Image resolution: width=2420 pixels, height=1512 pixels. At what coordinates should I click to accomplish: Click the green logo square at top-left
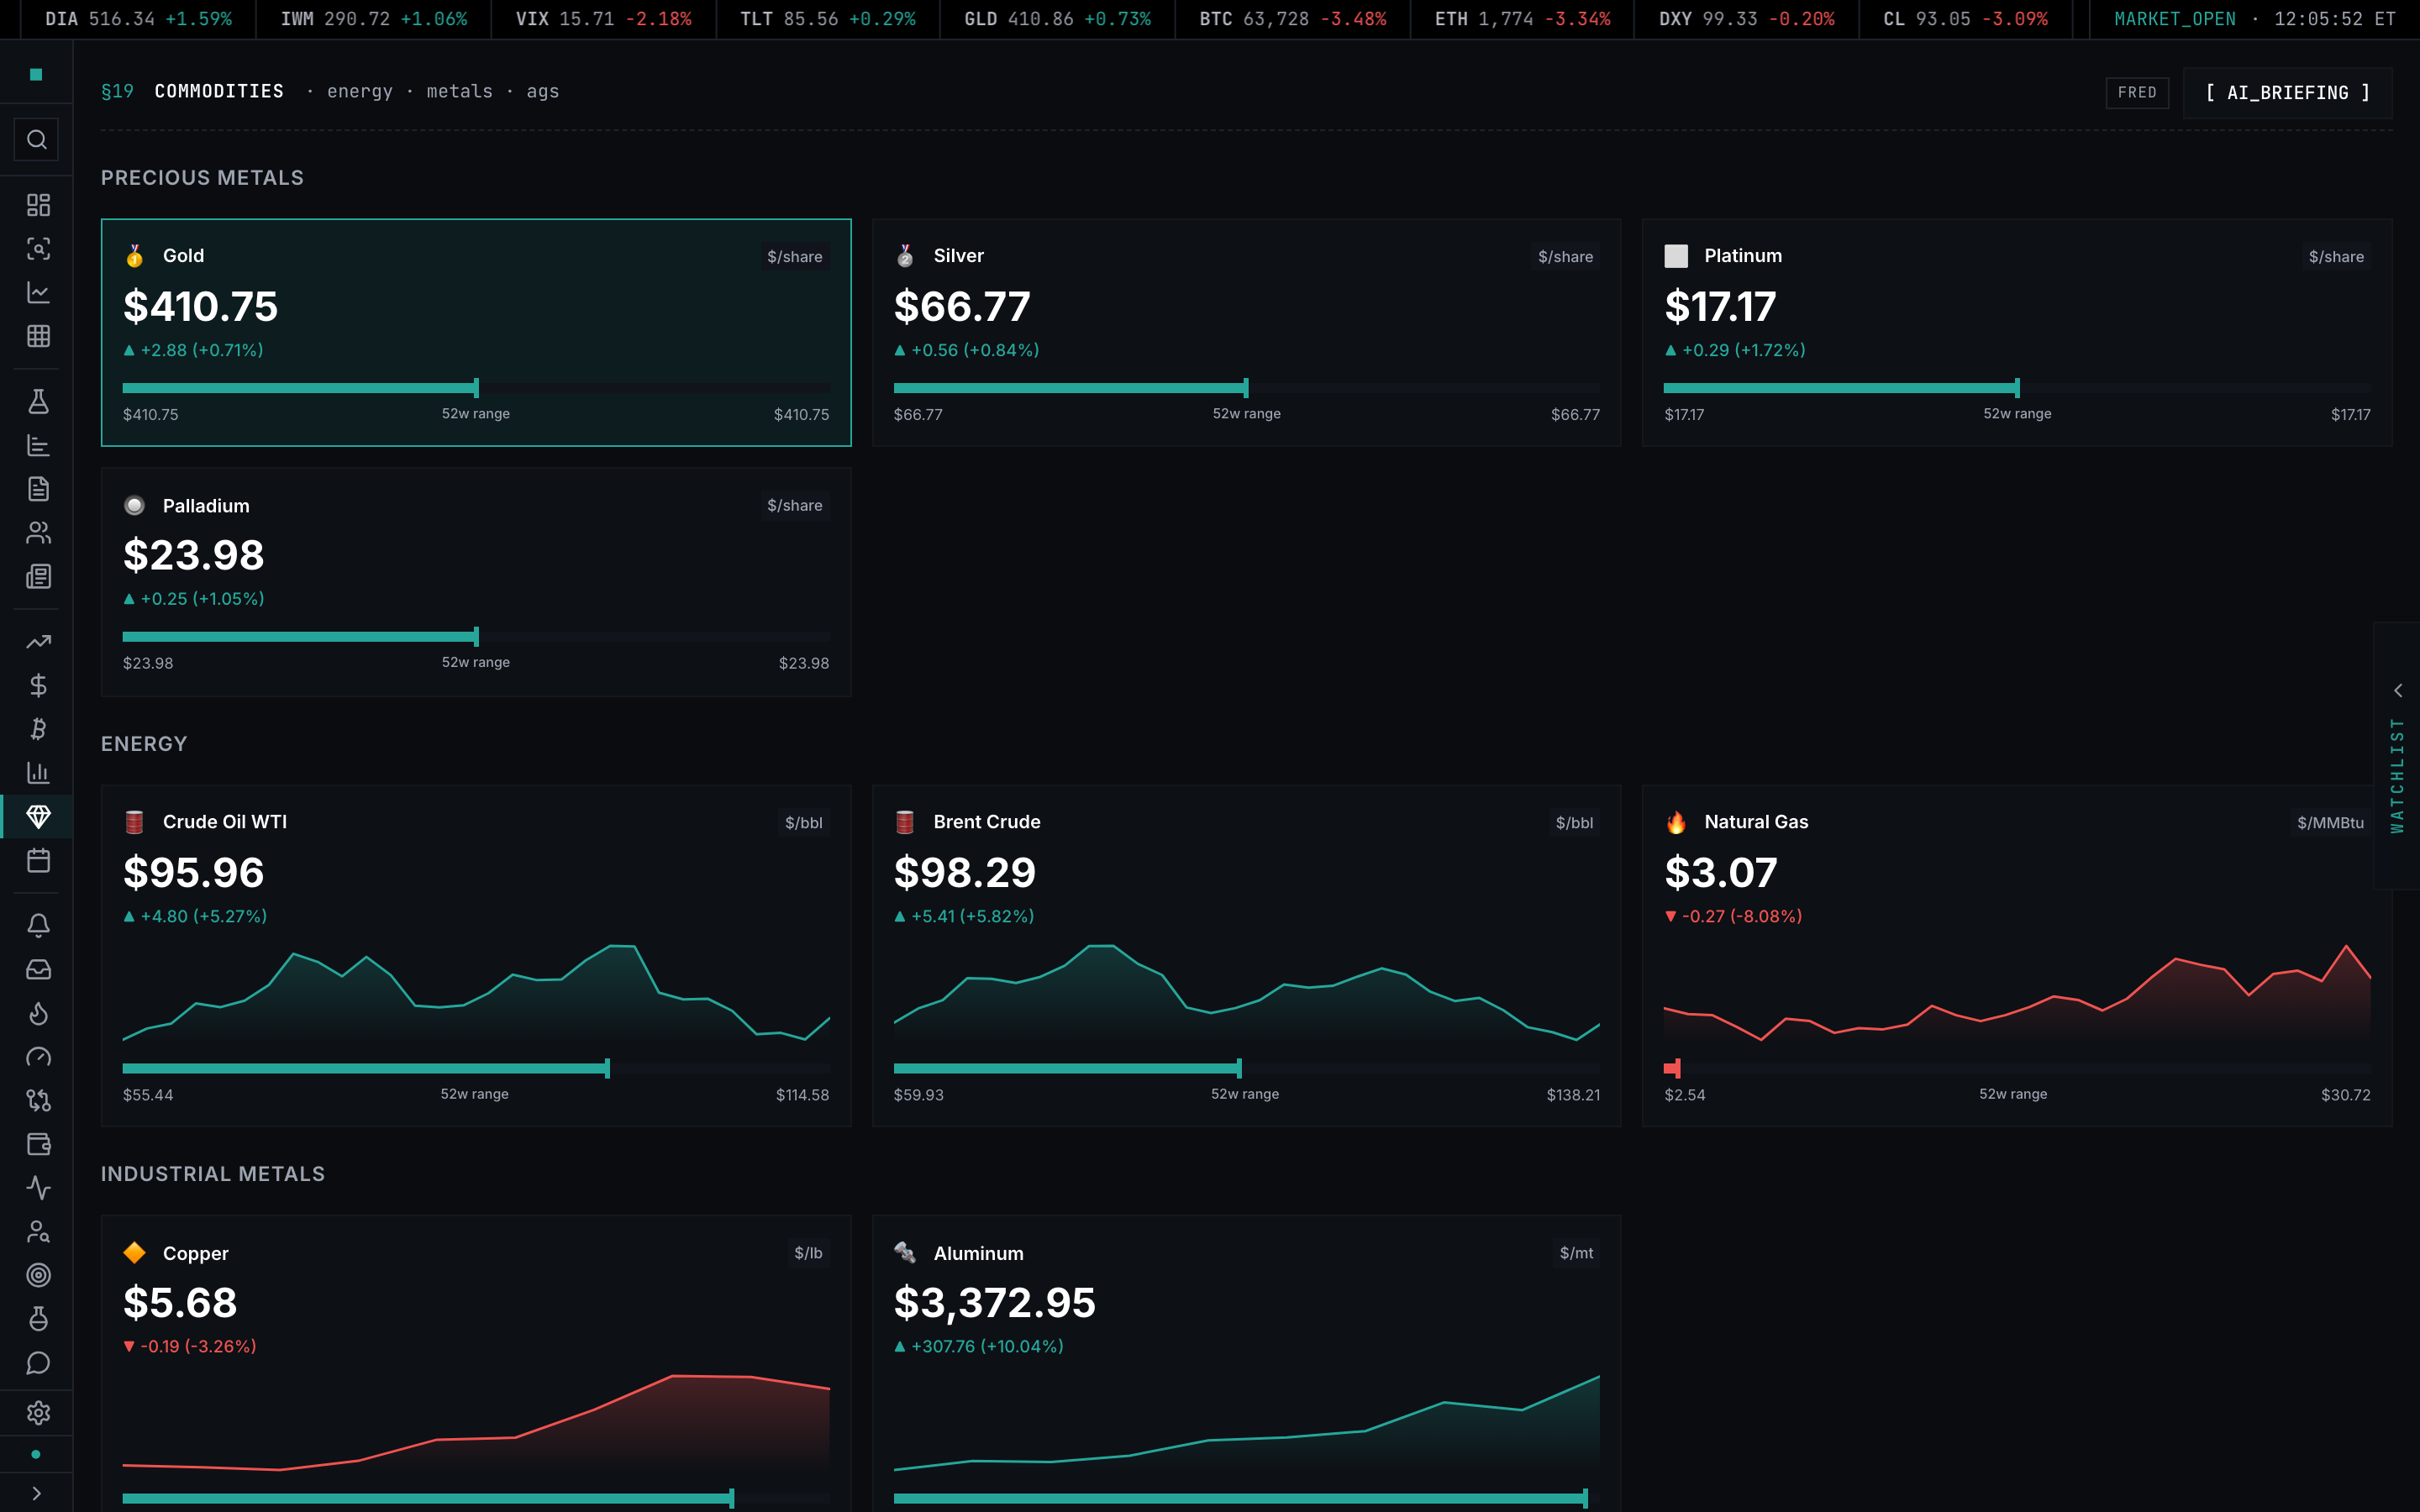coord(36,74)
